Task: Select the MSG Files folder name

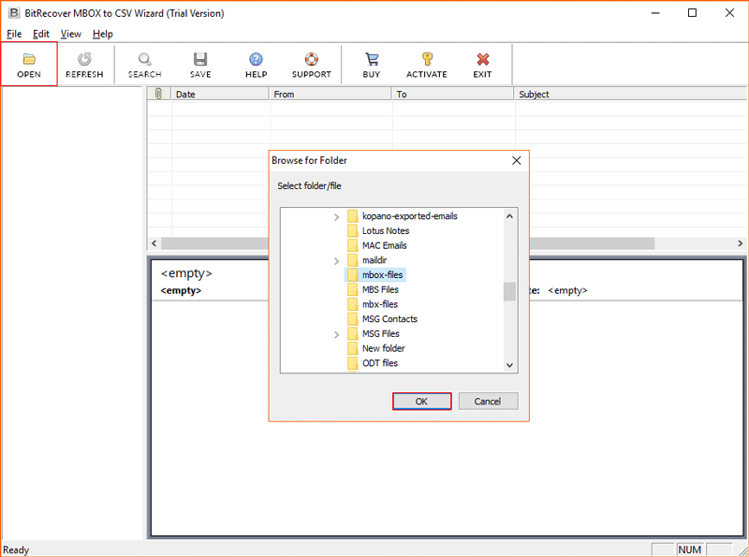Action: coord(381,333)
